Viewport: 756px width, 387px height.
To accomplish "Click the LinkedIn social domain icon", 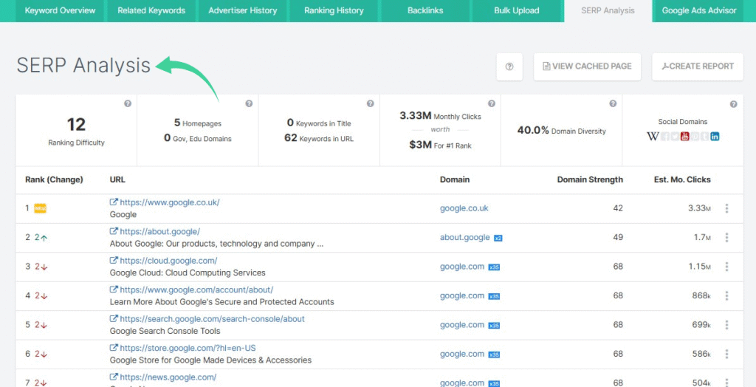I will [715, 137].
